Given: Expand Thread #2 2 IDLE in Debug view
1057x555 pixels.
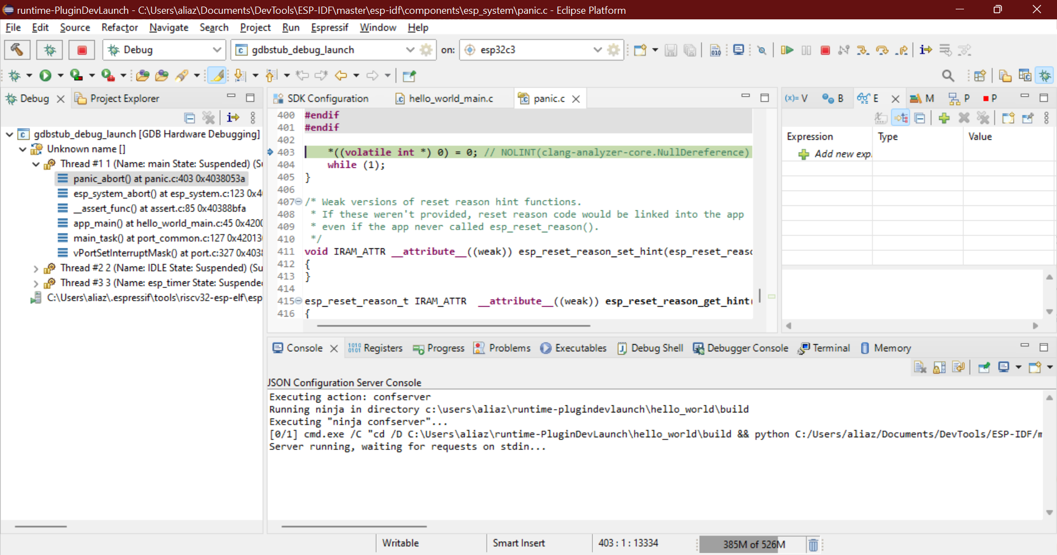Looking at the screenshot, I should pyautogui.click(x=36, y=268).
